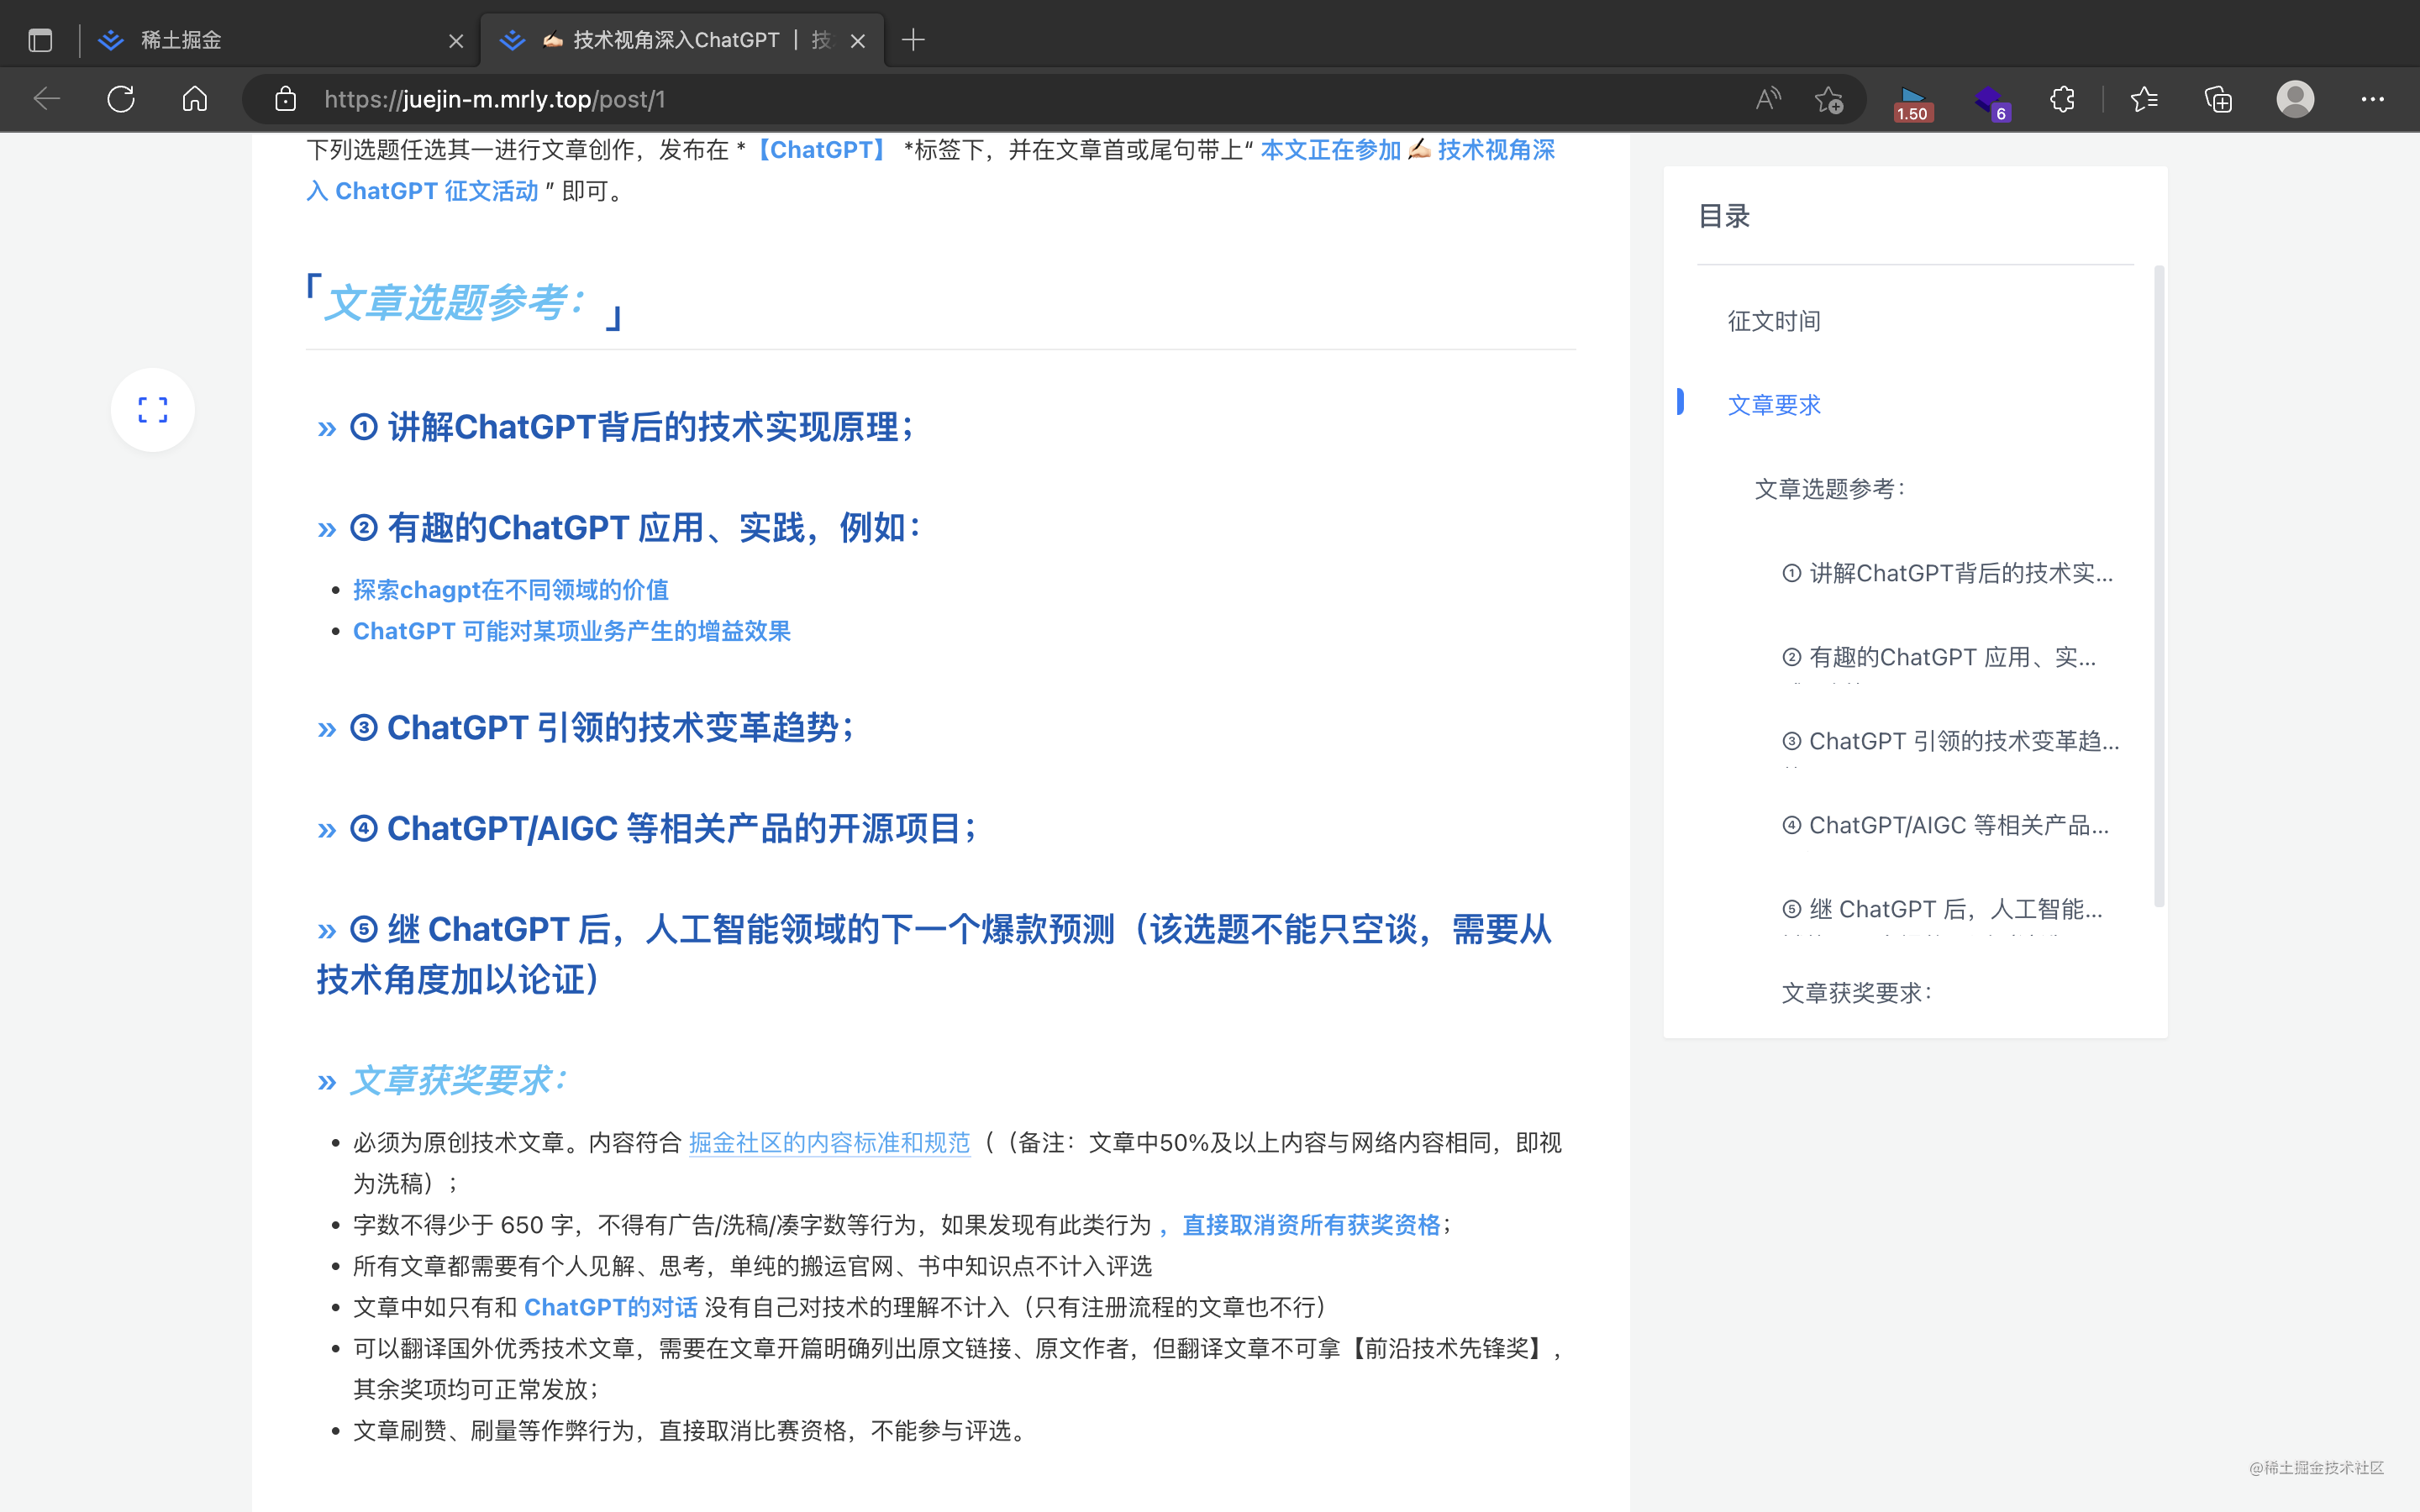
Task: Open the Extensions puzzle menu
Action: pyautogui.click(x=2062, y=99)
